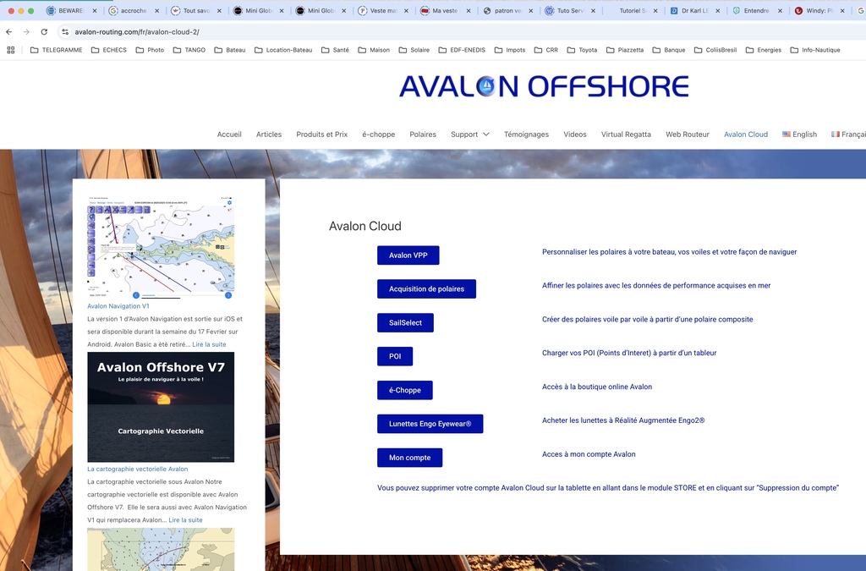Image resolution: width=866 pixels, height=571 pixels.
Task: Open the Maison bookmark folder
Action: (x=374, y=50)
